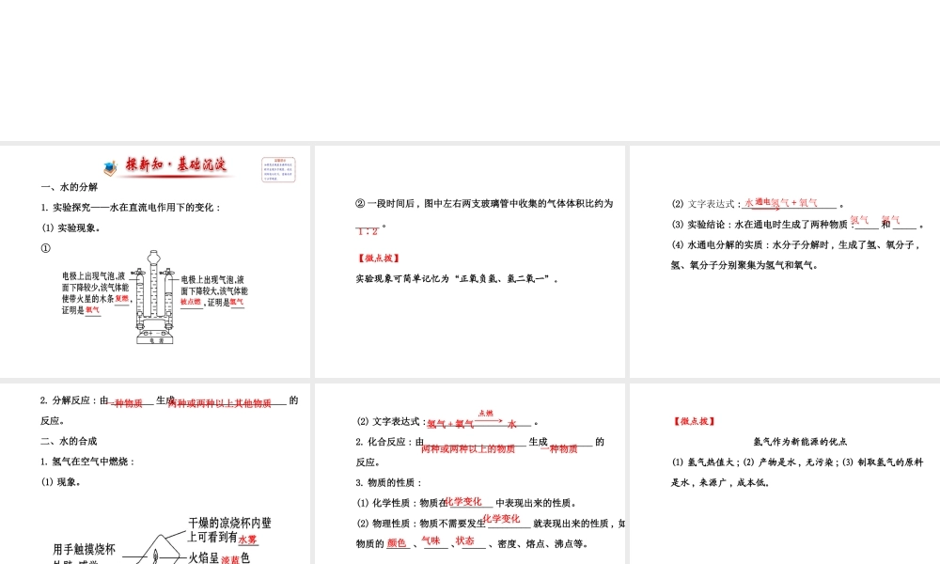
Task: Click the red answer 水雾
Action: click(248, 540)
